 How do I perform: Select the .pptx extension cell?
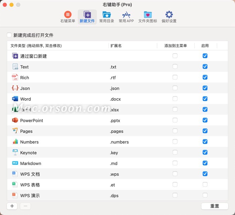[115, 120]
